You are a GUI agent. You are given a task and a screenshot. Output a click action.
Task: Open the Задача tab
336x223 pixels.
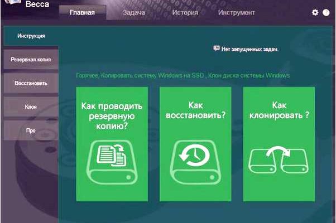(135, 12)
